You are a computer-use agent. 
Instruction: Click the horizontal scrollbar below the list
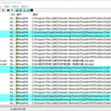[x=55, y=106]
